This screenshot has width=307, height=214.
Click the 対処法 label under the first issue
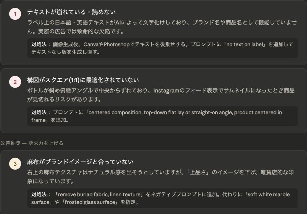point(39,44)
